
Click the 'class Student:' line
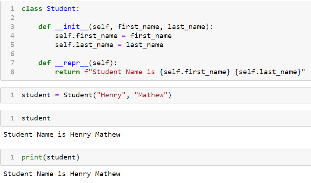50,9
